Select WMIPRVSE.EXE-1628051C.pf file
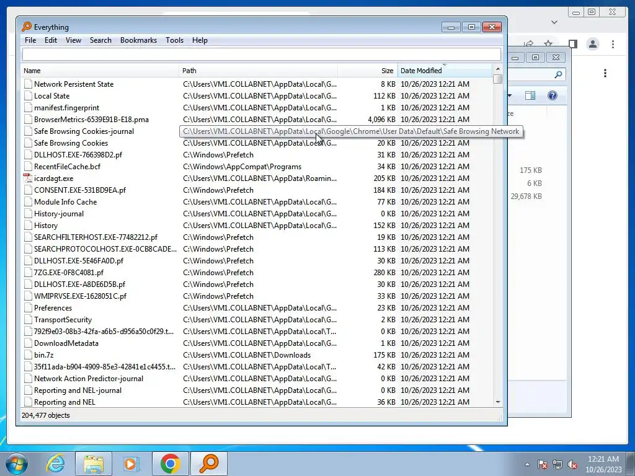Image resolution: width=635 pixels, height=476 pixels. pyautogui.click(x=80, y=296)
